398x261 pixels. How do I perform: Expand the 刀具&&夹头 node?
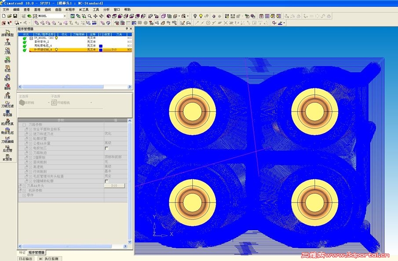[x=24, y=186]
